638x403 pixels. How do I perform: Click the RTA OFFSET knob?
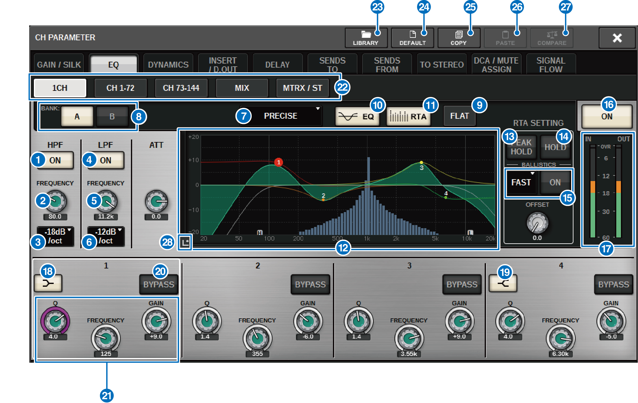point(537,223)
